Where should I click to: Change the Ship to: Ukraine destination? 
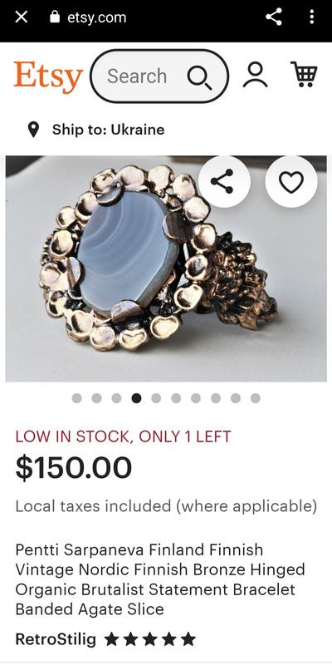pyautogui.click(x=108, y=130)
